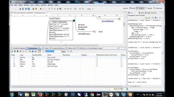
Task: Select the dist_cLocal2 distribution row name
Action: click(51, 57)
